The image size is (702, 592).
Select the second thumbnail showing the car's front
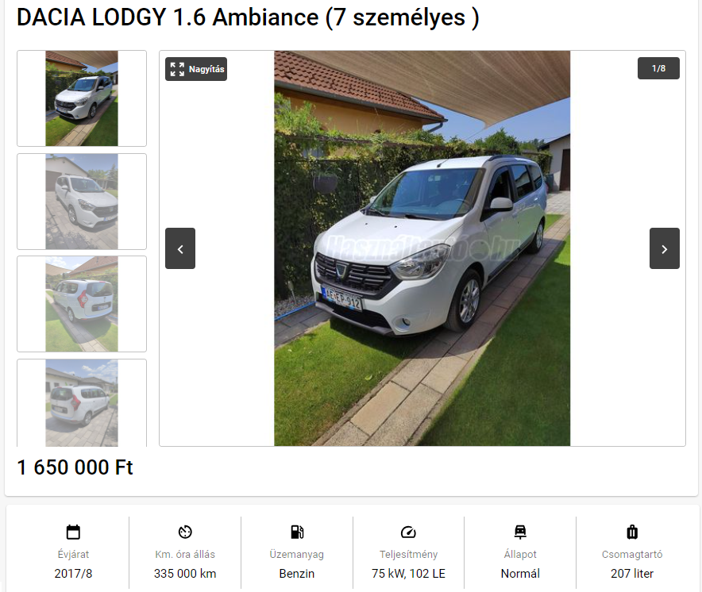coord(82,202)
